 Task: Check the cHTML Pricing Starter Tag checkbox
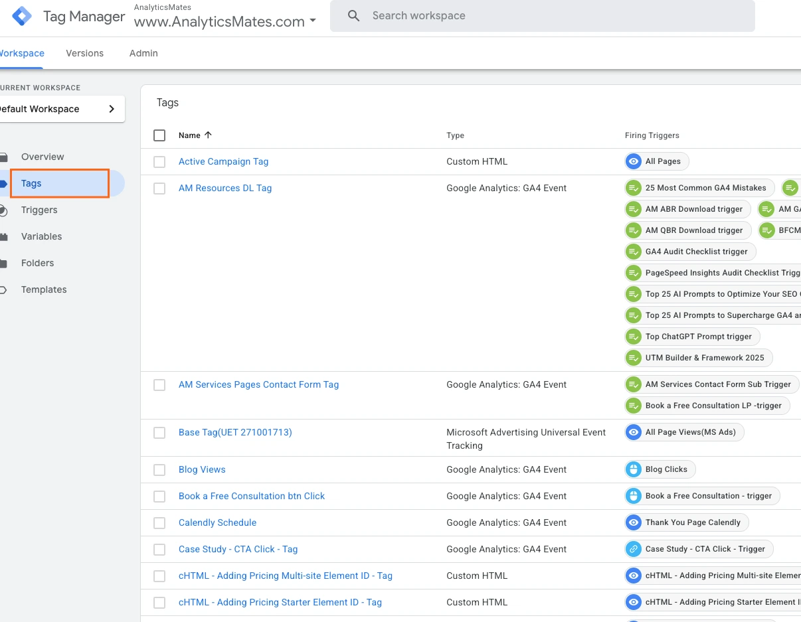coord(159,603)
